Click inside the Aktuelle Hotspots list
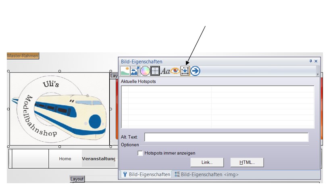This screenshot has height=188, width=329. click(x=218, y=107)
